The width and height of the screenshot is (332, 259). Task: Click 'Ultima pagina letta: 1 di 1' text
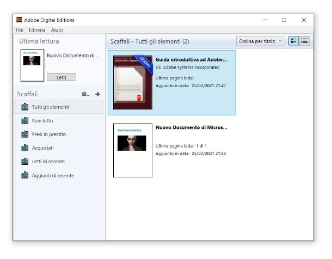(181, 146)
